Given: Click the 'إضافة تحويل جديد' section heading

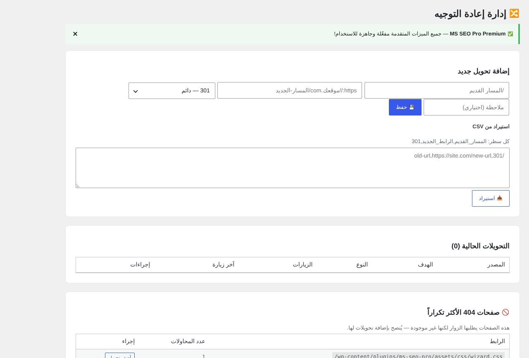Looking at the screenshot, I should [x=484, y=71].
